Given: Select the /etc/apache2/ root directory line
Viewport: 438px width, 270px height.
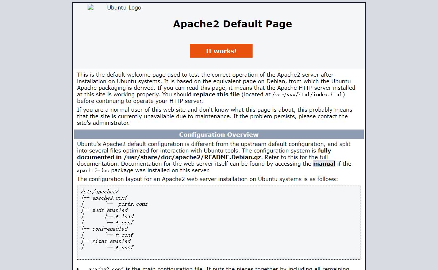Looking at the screenshot, I should coord(100,192).
